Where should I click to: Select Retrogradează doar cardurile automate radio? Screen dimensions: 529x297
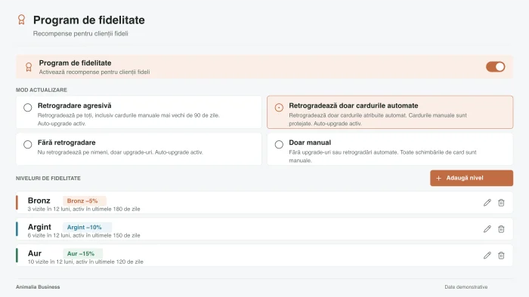pyautogui.click(x=279, y=107)
